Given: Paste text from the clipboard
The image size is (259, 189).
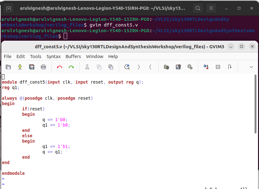Looking at the screenshot, I should click(x=110, y=67).
